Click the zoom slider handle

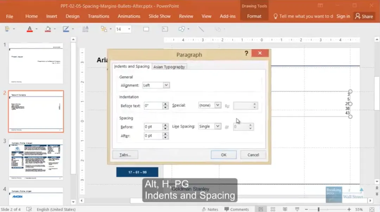pyautogui.click(x=318, y=209)
